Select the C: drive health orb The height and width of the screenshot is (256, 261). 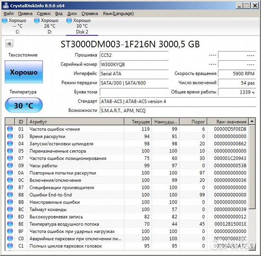click(5, 20)
